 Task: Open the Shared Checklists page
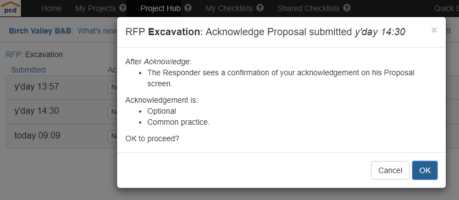(308, 8)
